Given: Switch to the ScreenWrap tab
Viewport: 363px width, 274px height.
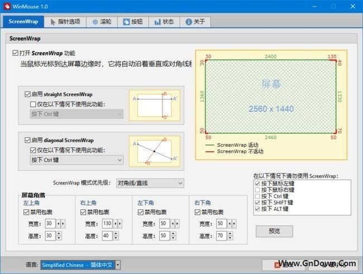Looking at the screenshot, I should pyautogui.click(x=23, y=22).
